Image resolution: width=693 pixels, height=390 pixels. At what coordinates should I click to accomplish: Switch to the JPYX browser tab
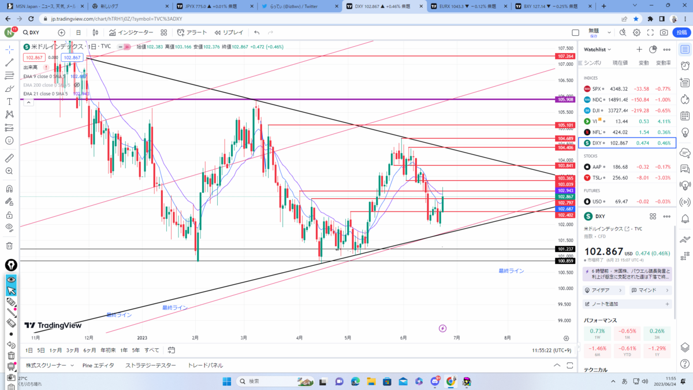(214, 6)
